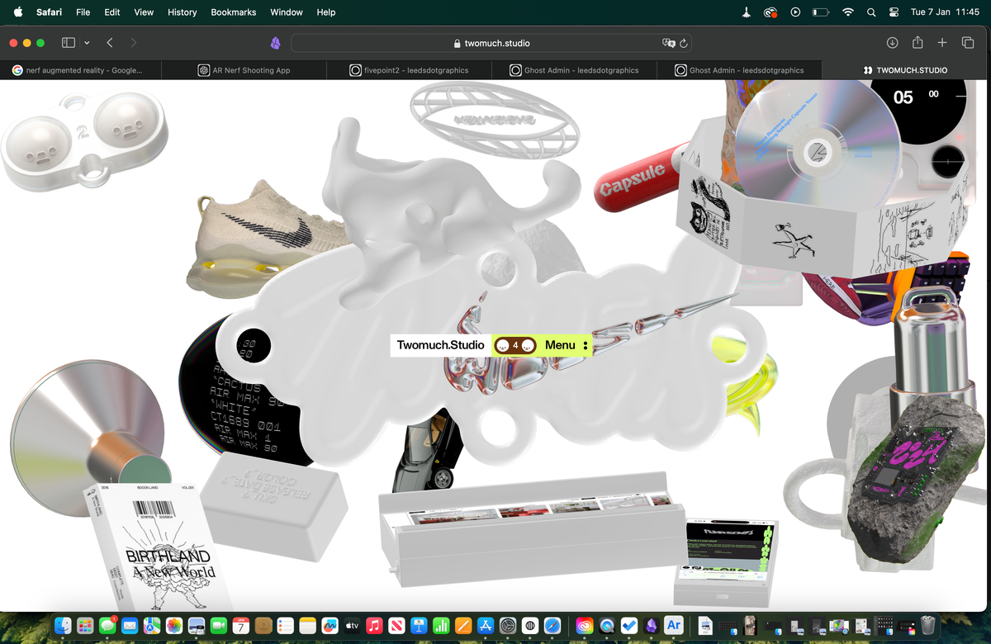Open the macOS Control Center icon
Viewport: 991px width, 644px height.
click(x=894, y=12)
